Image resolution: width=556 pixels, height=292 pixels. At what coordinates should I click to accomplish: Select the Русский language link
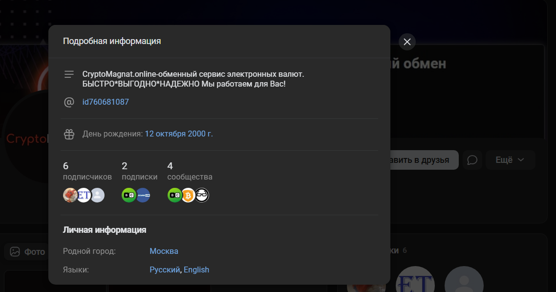point(165,270)
